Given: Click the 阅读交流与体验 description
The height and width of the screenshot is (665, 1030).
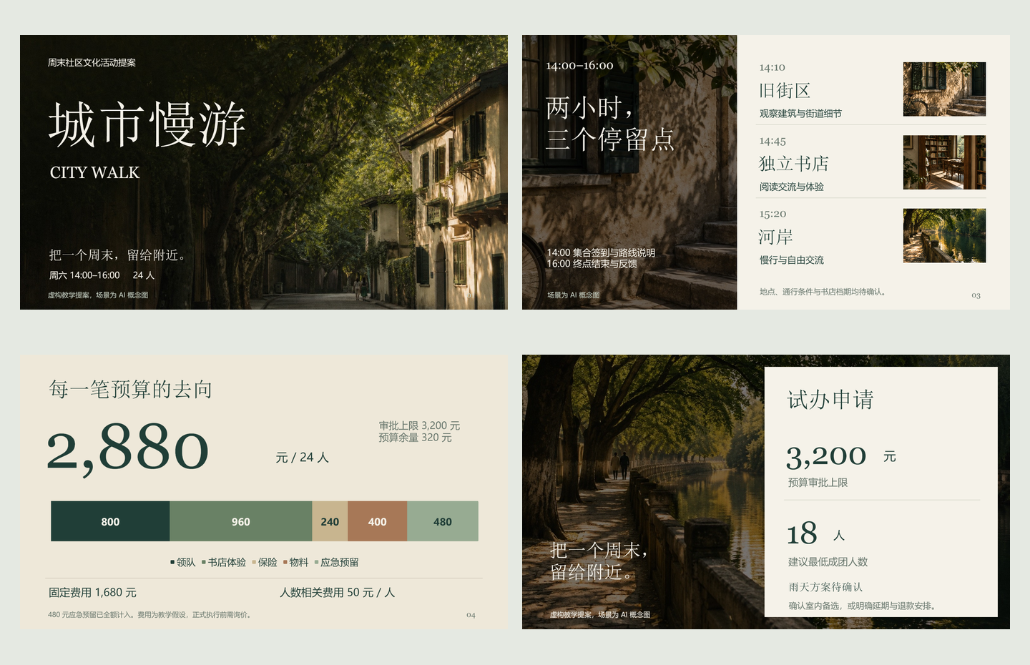Looking at the screenshot, I should click(x=792, y=187).
